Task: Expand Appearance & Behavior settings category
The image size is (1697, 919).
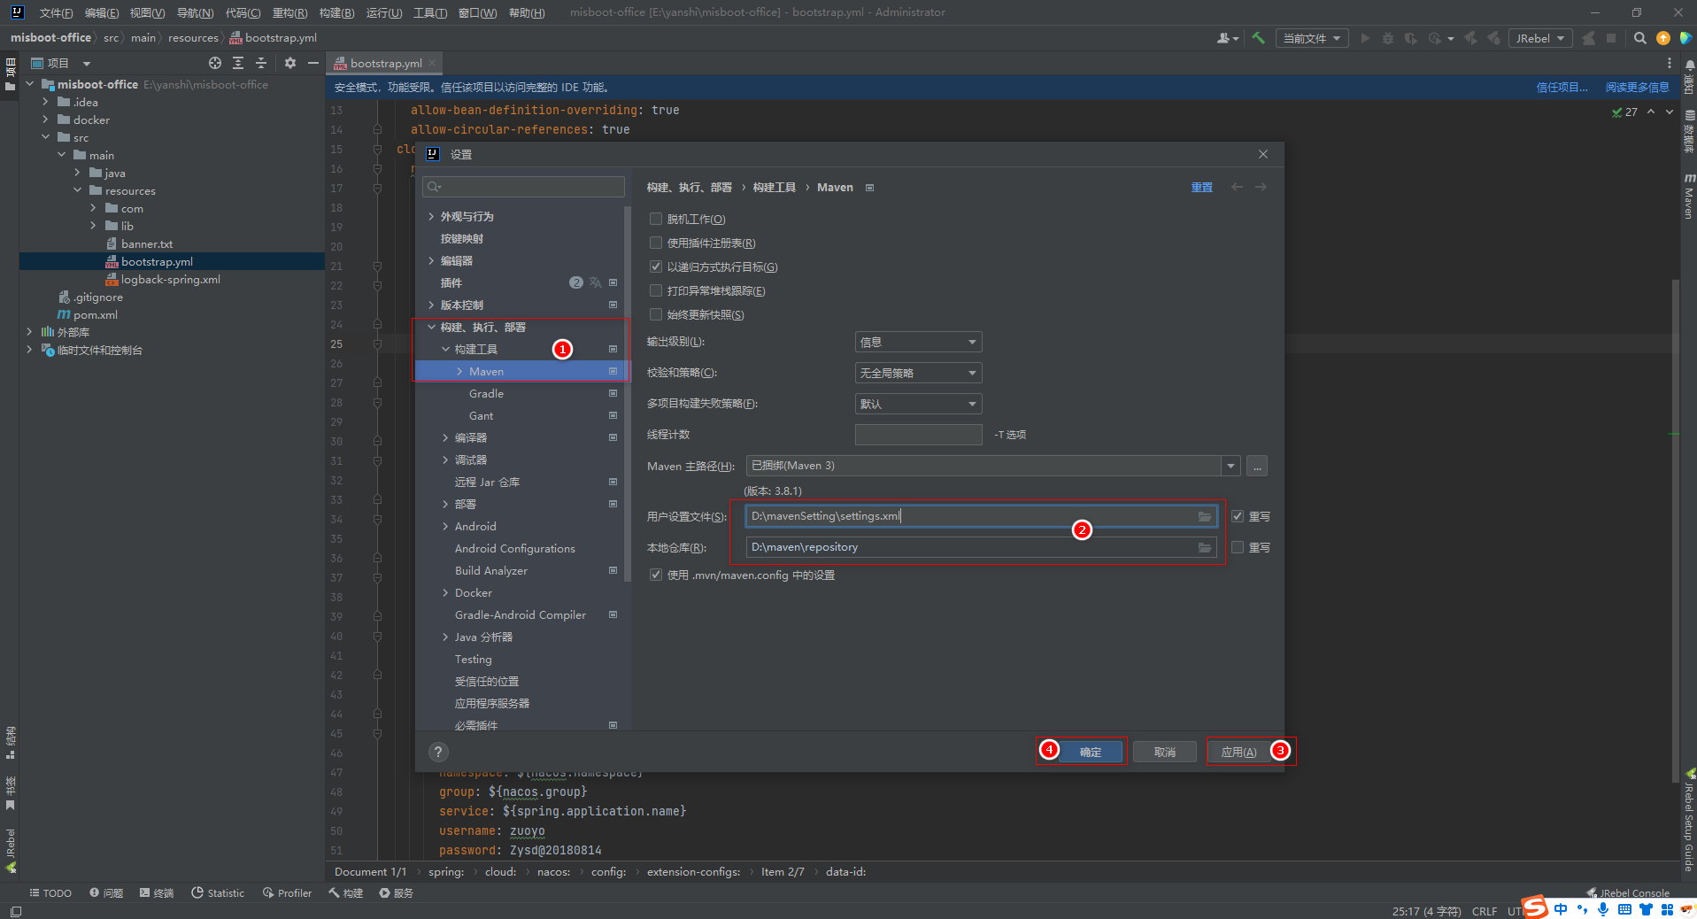Action: pos(431,216)
